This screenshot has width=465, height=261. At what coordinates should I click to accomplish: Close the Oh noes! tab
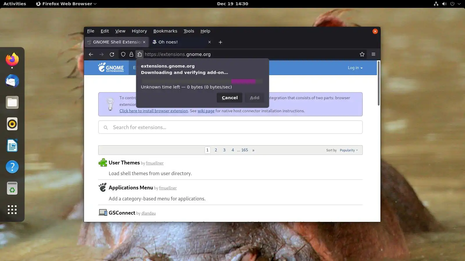pos(210,42)
